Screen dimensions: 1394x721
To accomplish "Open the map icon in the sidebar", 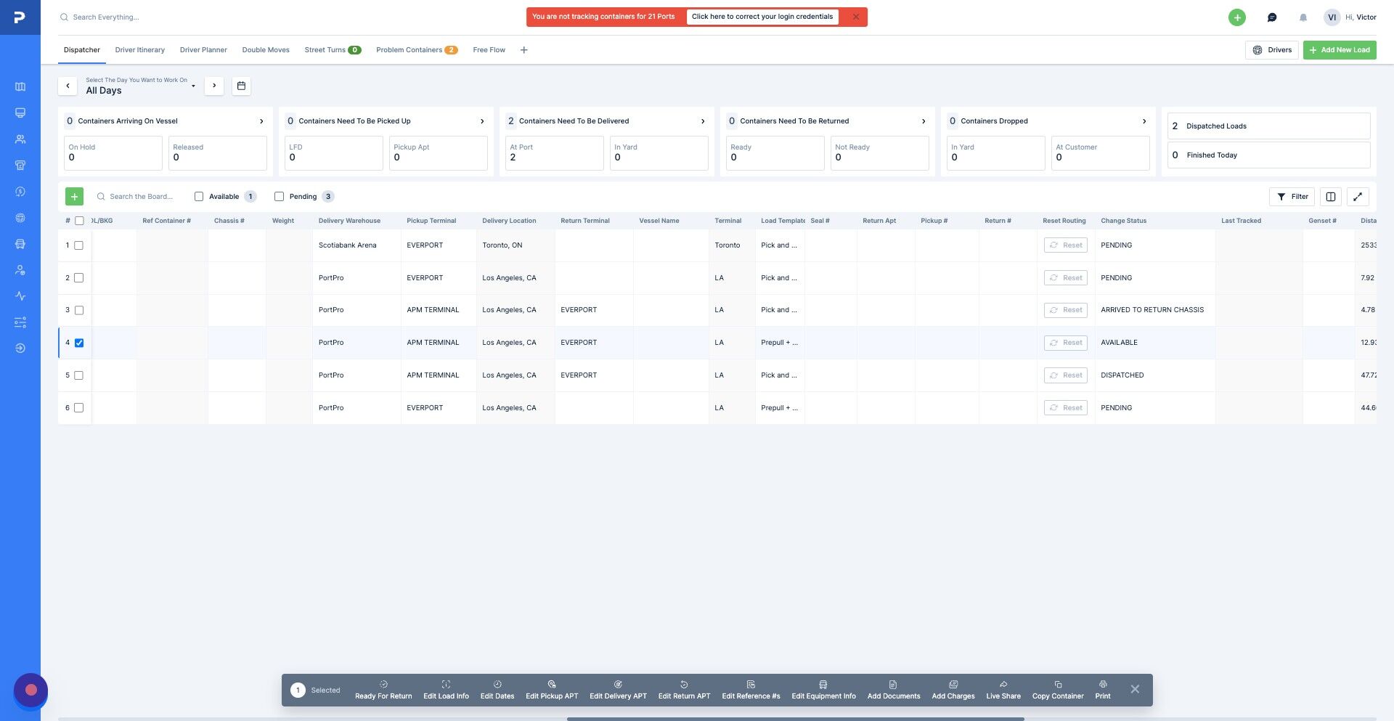I will [20, 87].
